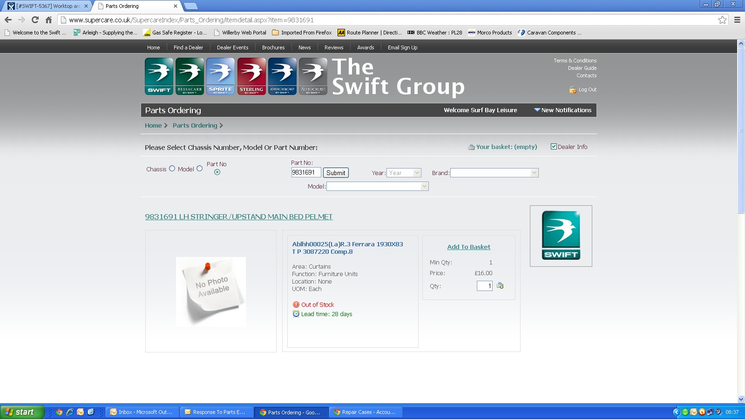Click the Qty quantity input field
This screenshot has width=745, height=419.
pyautogui.click(x=484, y=286)
